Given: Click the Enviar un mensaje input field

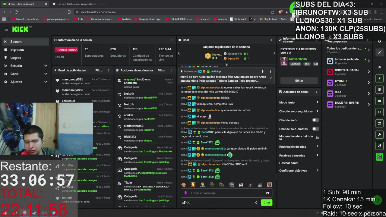Looking at the screenshot, I should tap(226, 193).
